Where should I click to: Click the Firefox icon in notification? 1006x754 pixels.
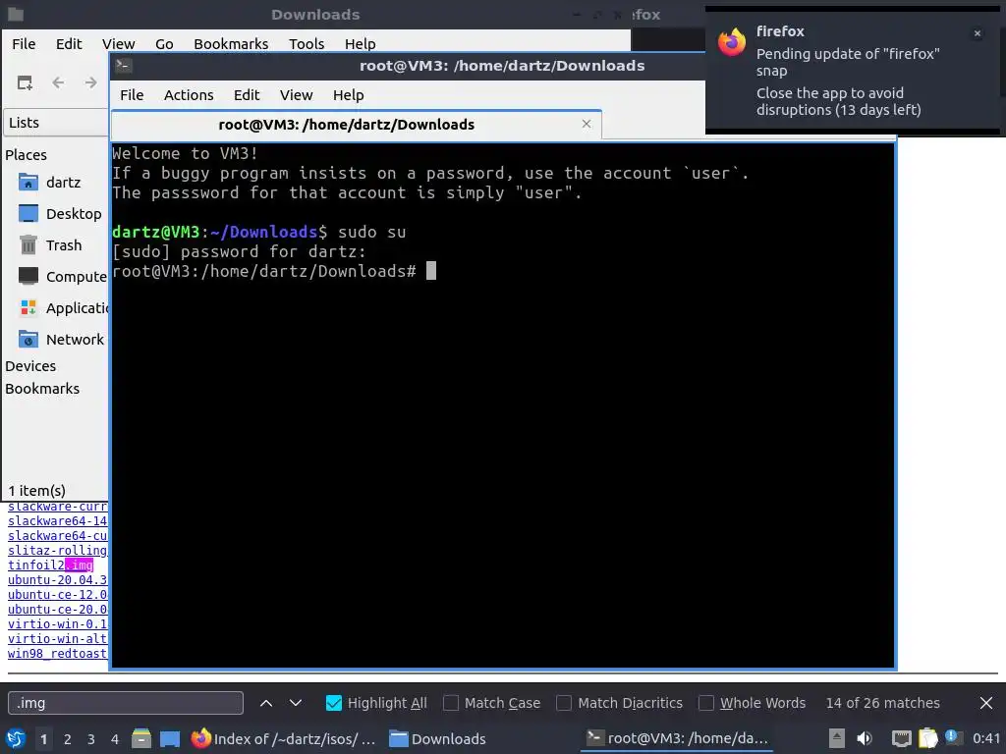pyautogui.click(x=732, y=42)
